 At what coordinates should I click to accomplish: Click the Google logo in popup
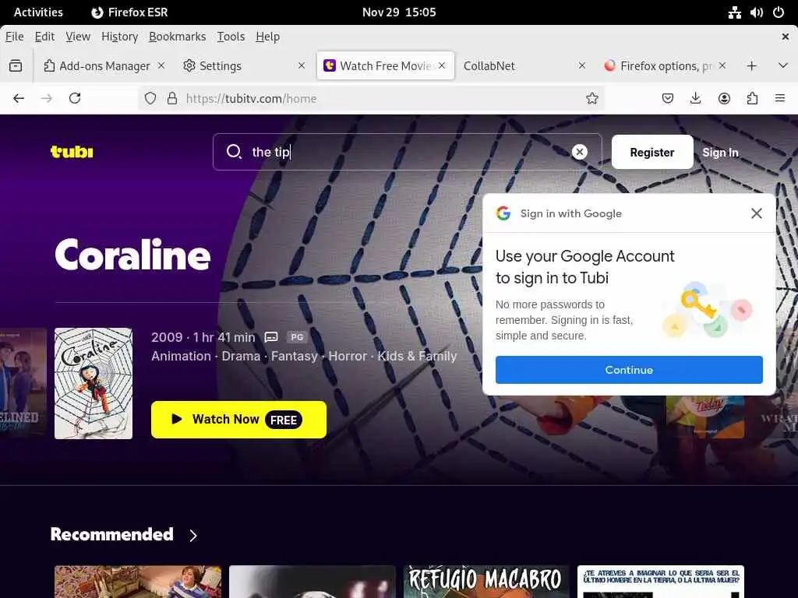pyautogui.click(x=503, y=213)
